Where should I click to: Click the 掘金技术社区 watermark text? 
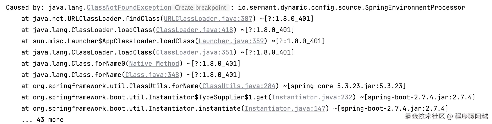coord(425,116)
